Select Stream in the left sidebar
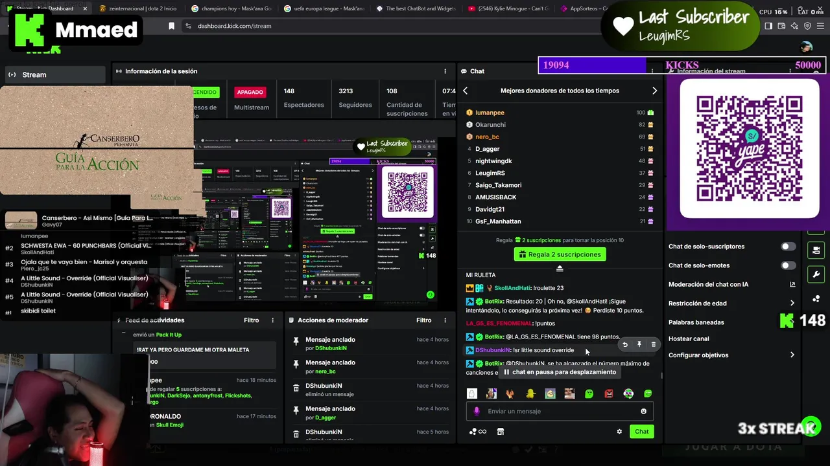830x466 pixels. (54, 75)
